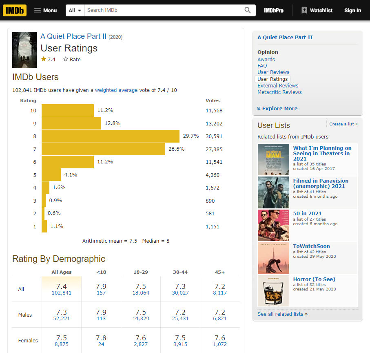Screen dimensions: 370x353
Task: Open the All search category dropdown
Action: 75,10
